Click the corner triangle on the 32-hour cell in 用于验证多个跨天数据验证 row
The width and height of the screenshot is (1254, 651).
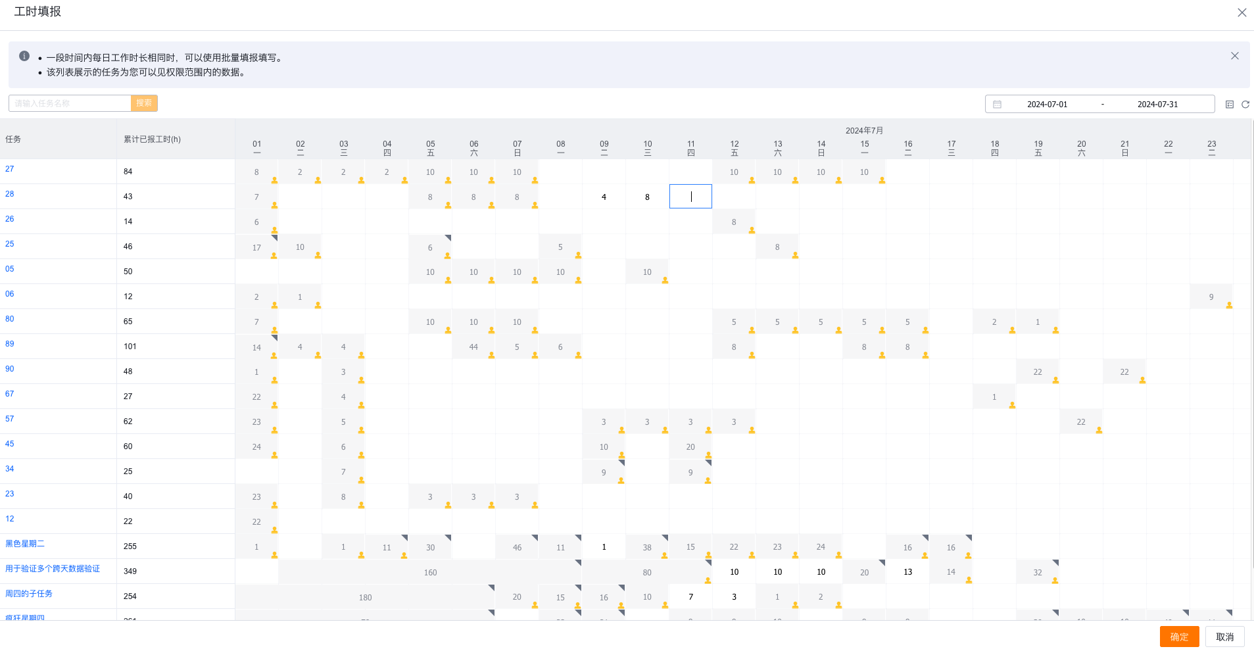[1056, 562]
